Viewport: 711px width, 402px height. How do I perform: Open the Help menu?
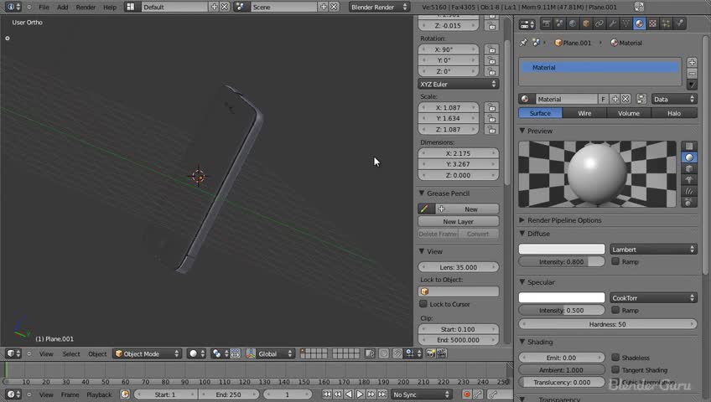pyautogui.click(x=110, y=7)
